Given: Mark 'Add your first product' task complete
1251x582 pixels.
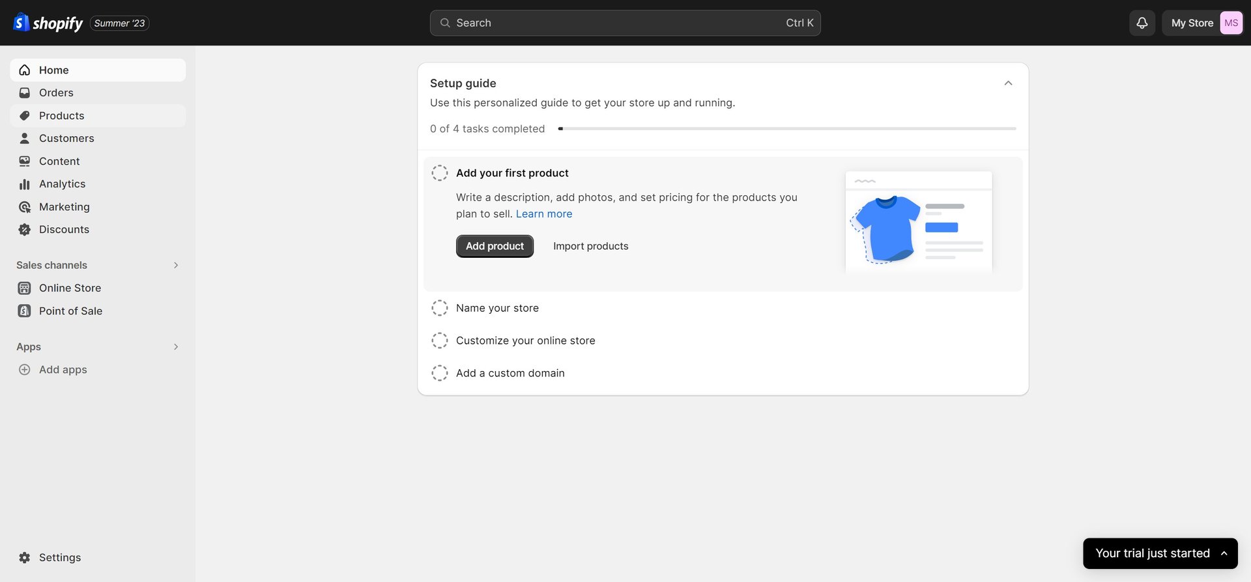Looking at the screenshot, I should [440, 173].
